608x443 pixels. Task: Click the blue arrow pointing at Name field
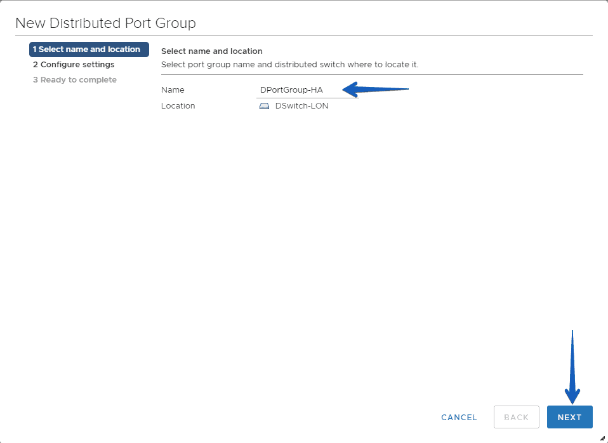(375, 89)
